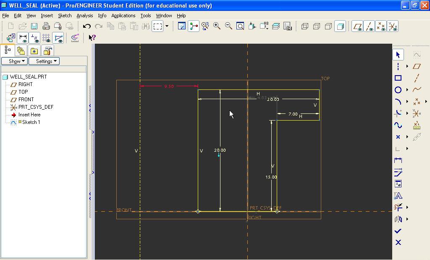Switch to Wireframe display
The height and width of the screenshot is (260, 430).
tap(305, 26)
